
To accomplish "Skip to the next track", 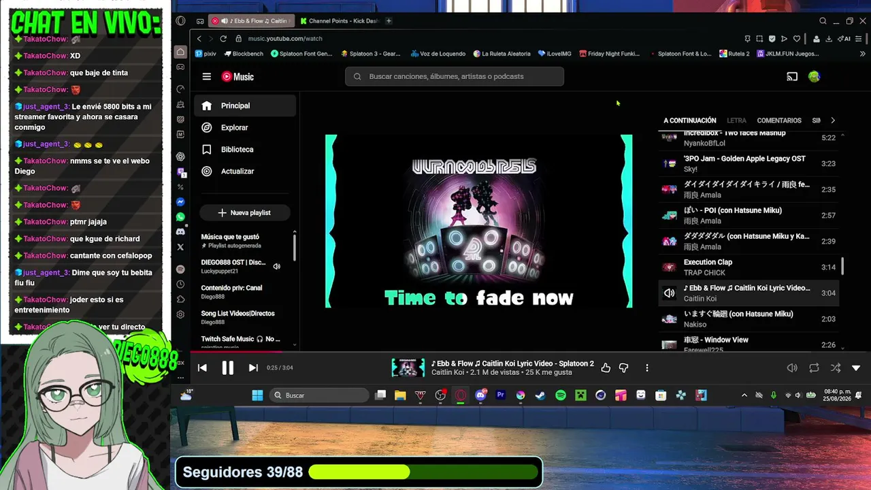I will 253,367.
